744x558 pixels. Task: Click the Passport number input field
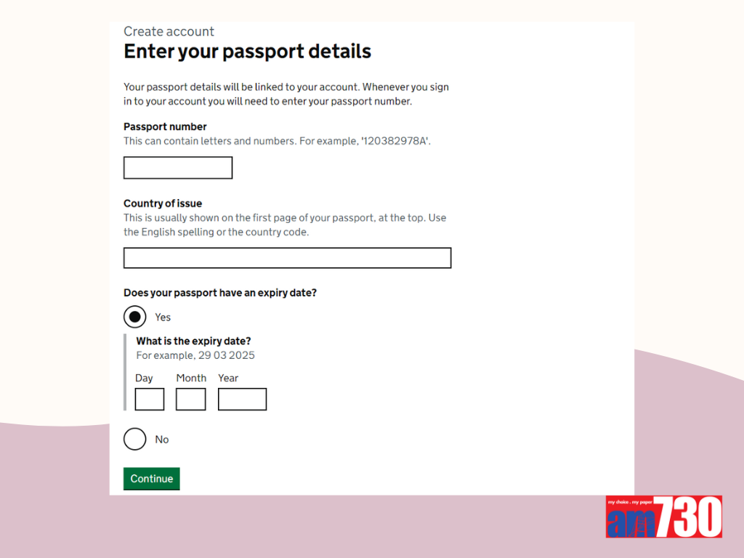pos(178,168)
